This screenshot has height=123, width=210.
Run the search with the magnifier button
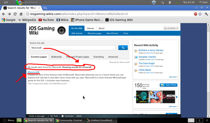point(123,48)
